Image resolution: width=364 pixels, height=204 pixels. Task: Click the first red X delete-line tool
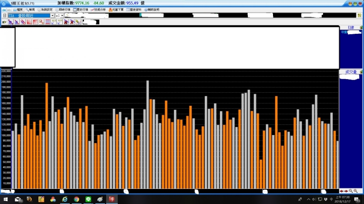tap(66, 22)
